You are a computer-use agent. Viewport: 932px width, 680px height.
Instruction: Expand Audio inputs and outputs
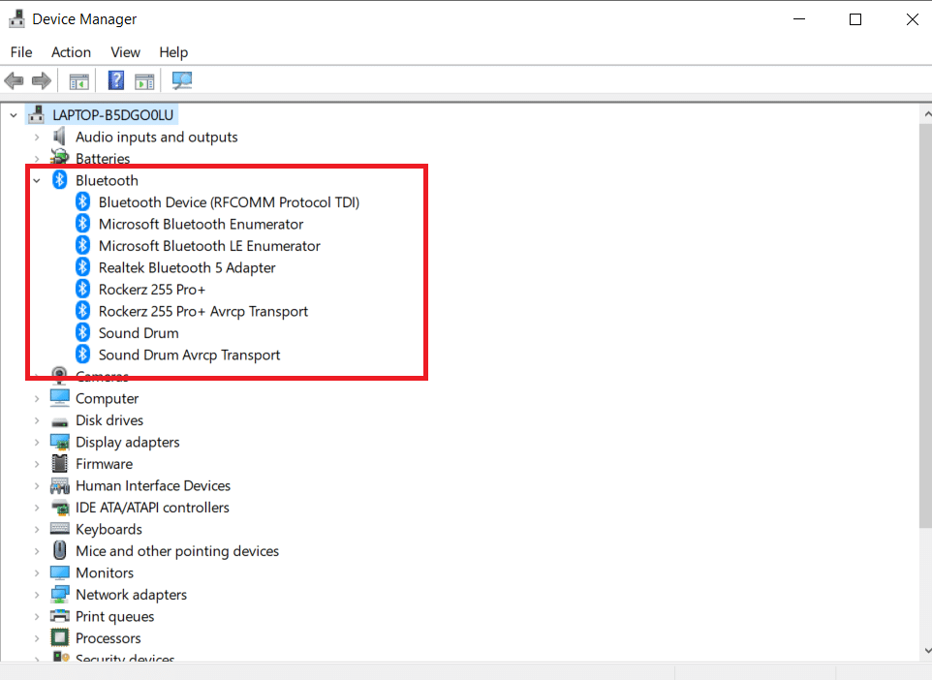[37, 138]
